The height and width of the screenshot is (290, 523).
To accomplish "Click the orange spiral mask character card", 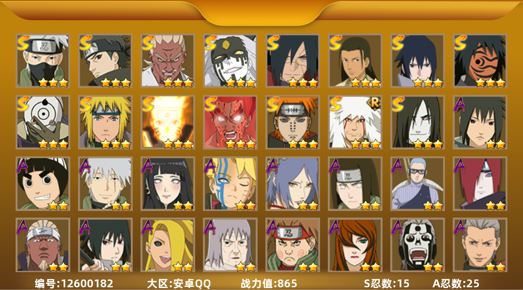I will 480,60.
